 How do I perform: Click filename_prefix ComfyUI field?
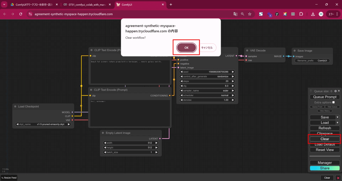(x=312, y=61)
